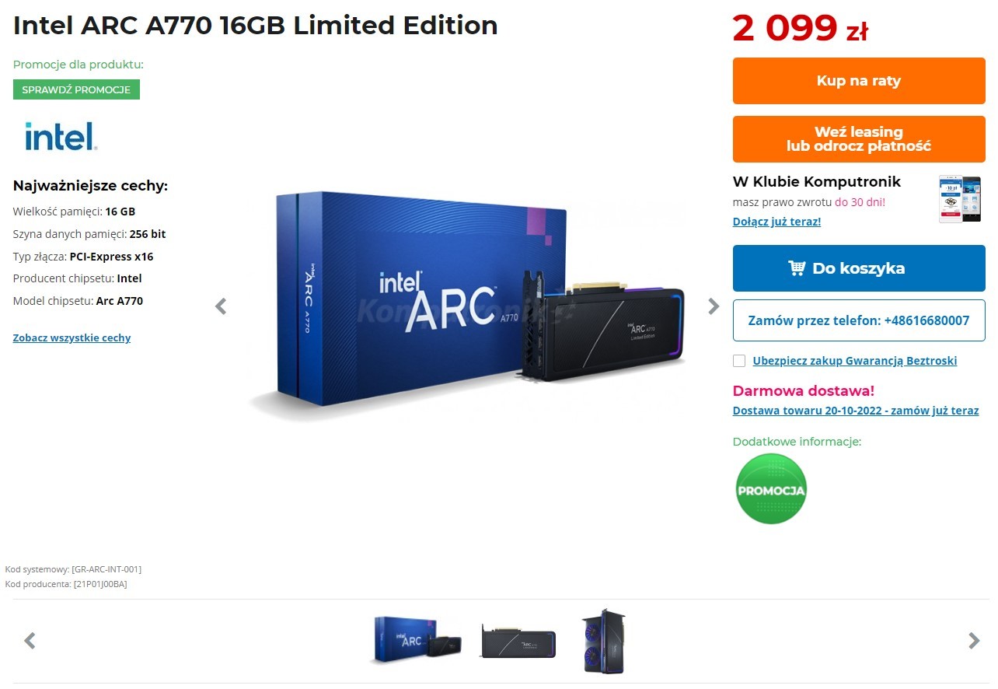This screenshot has width=998, height=689.
Task: Click the left arrow of the thumbnail carousel
Action: (29, 640)
